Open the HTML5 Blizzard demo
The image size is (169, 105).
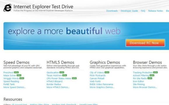pyautogui.click(x=54, y=82)
